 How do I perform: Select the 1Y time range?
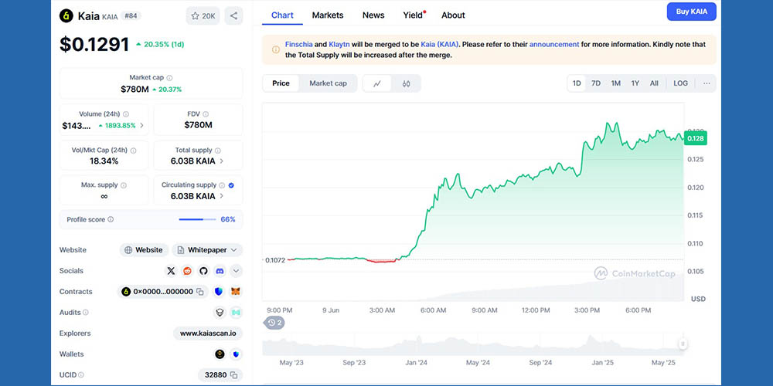point(635,83)
